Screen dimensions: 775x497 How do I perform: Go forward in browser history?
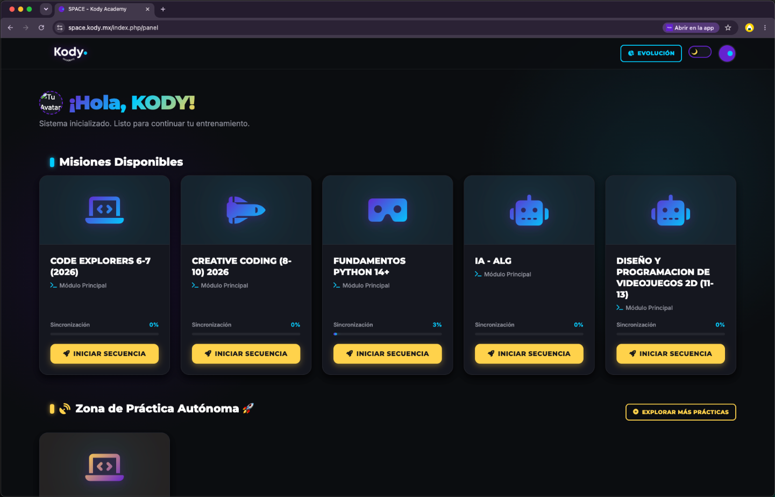(26, 27)
